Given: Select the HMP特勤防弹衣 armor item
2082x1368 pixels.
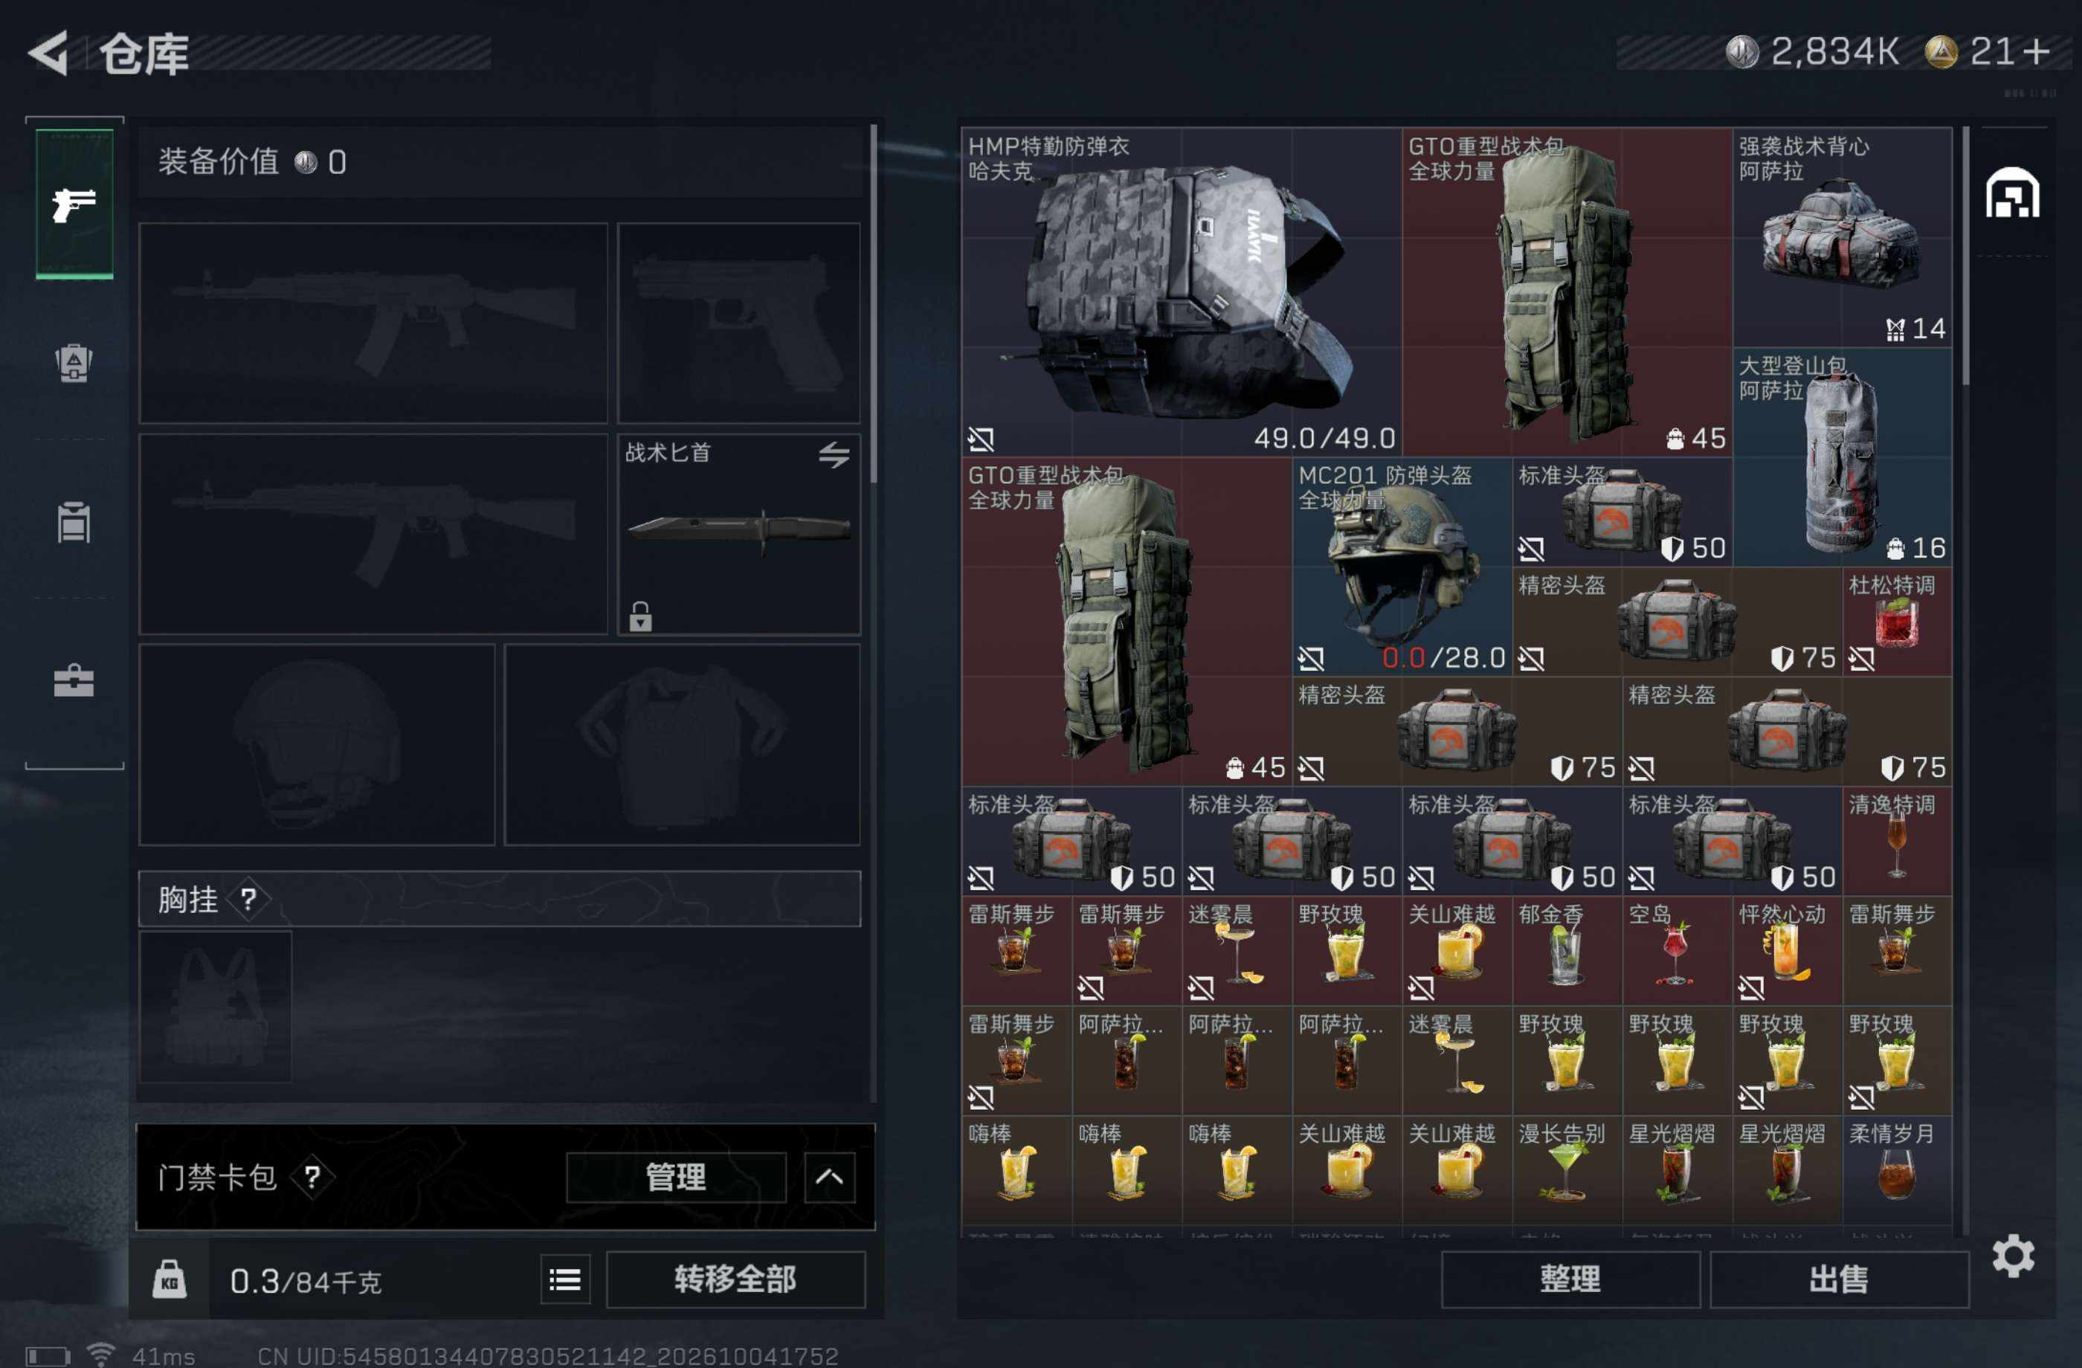Looking at the screenshot, I should click(x=1181, y=292).
